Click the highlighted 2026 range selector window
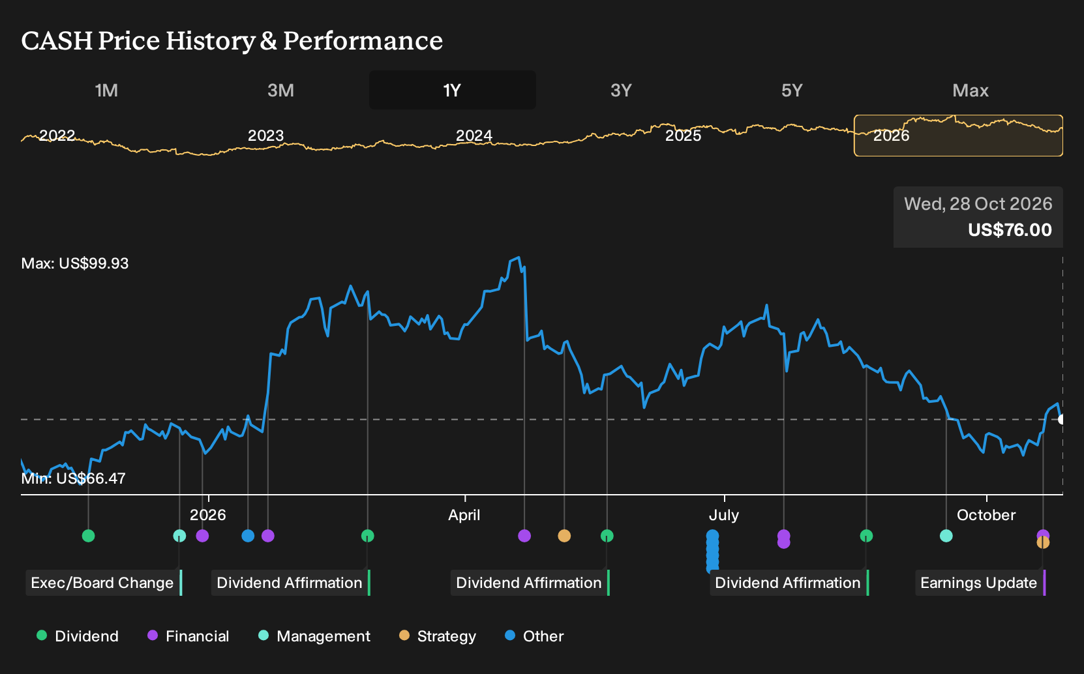Viewport: 1084px width, 674px height. (x=958, y=136)
